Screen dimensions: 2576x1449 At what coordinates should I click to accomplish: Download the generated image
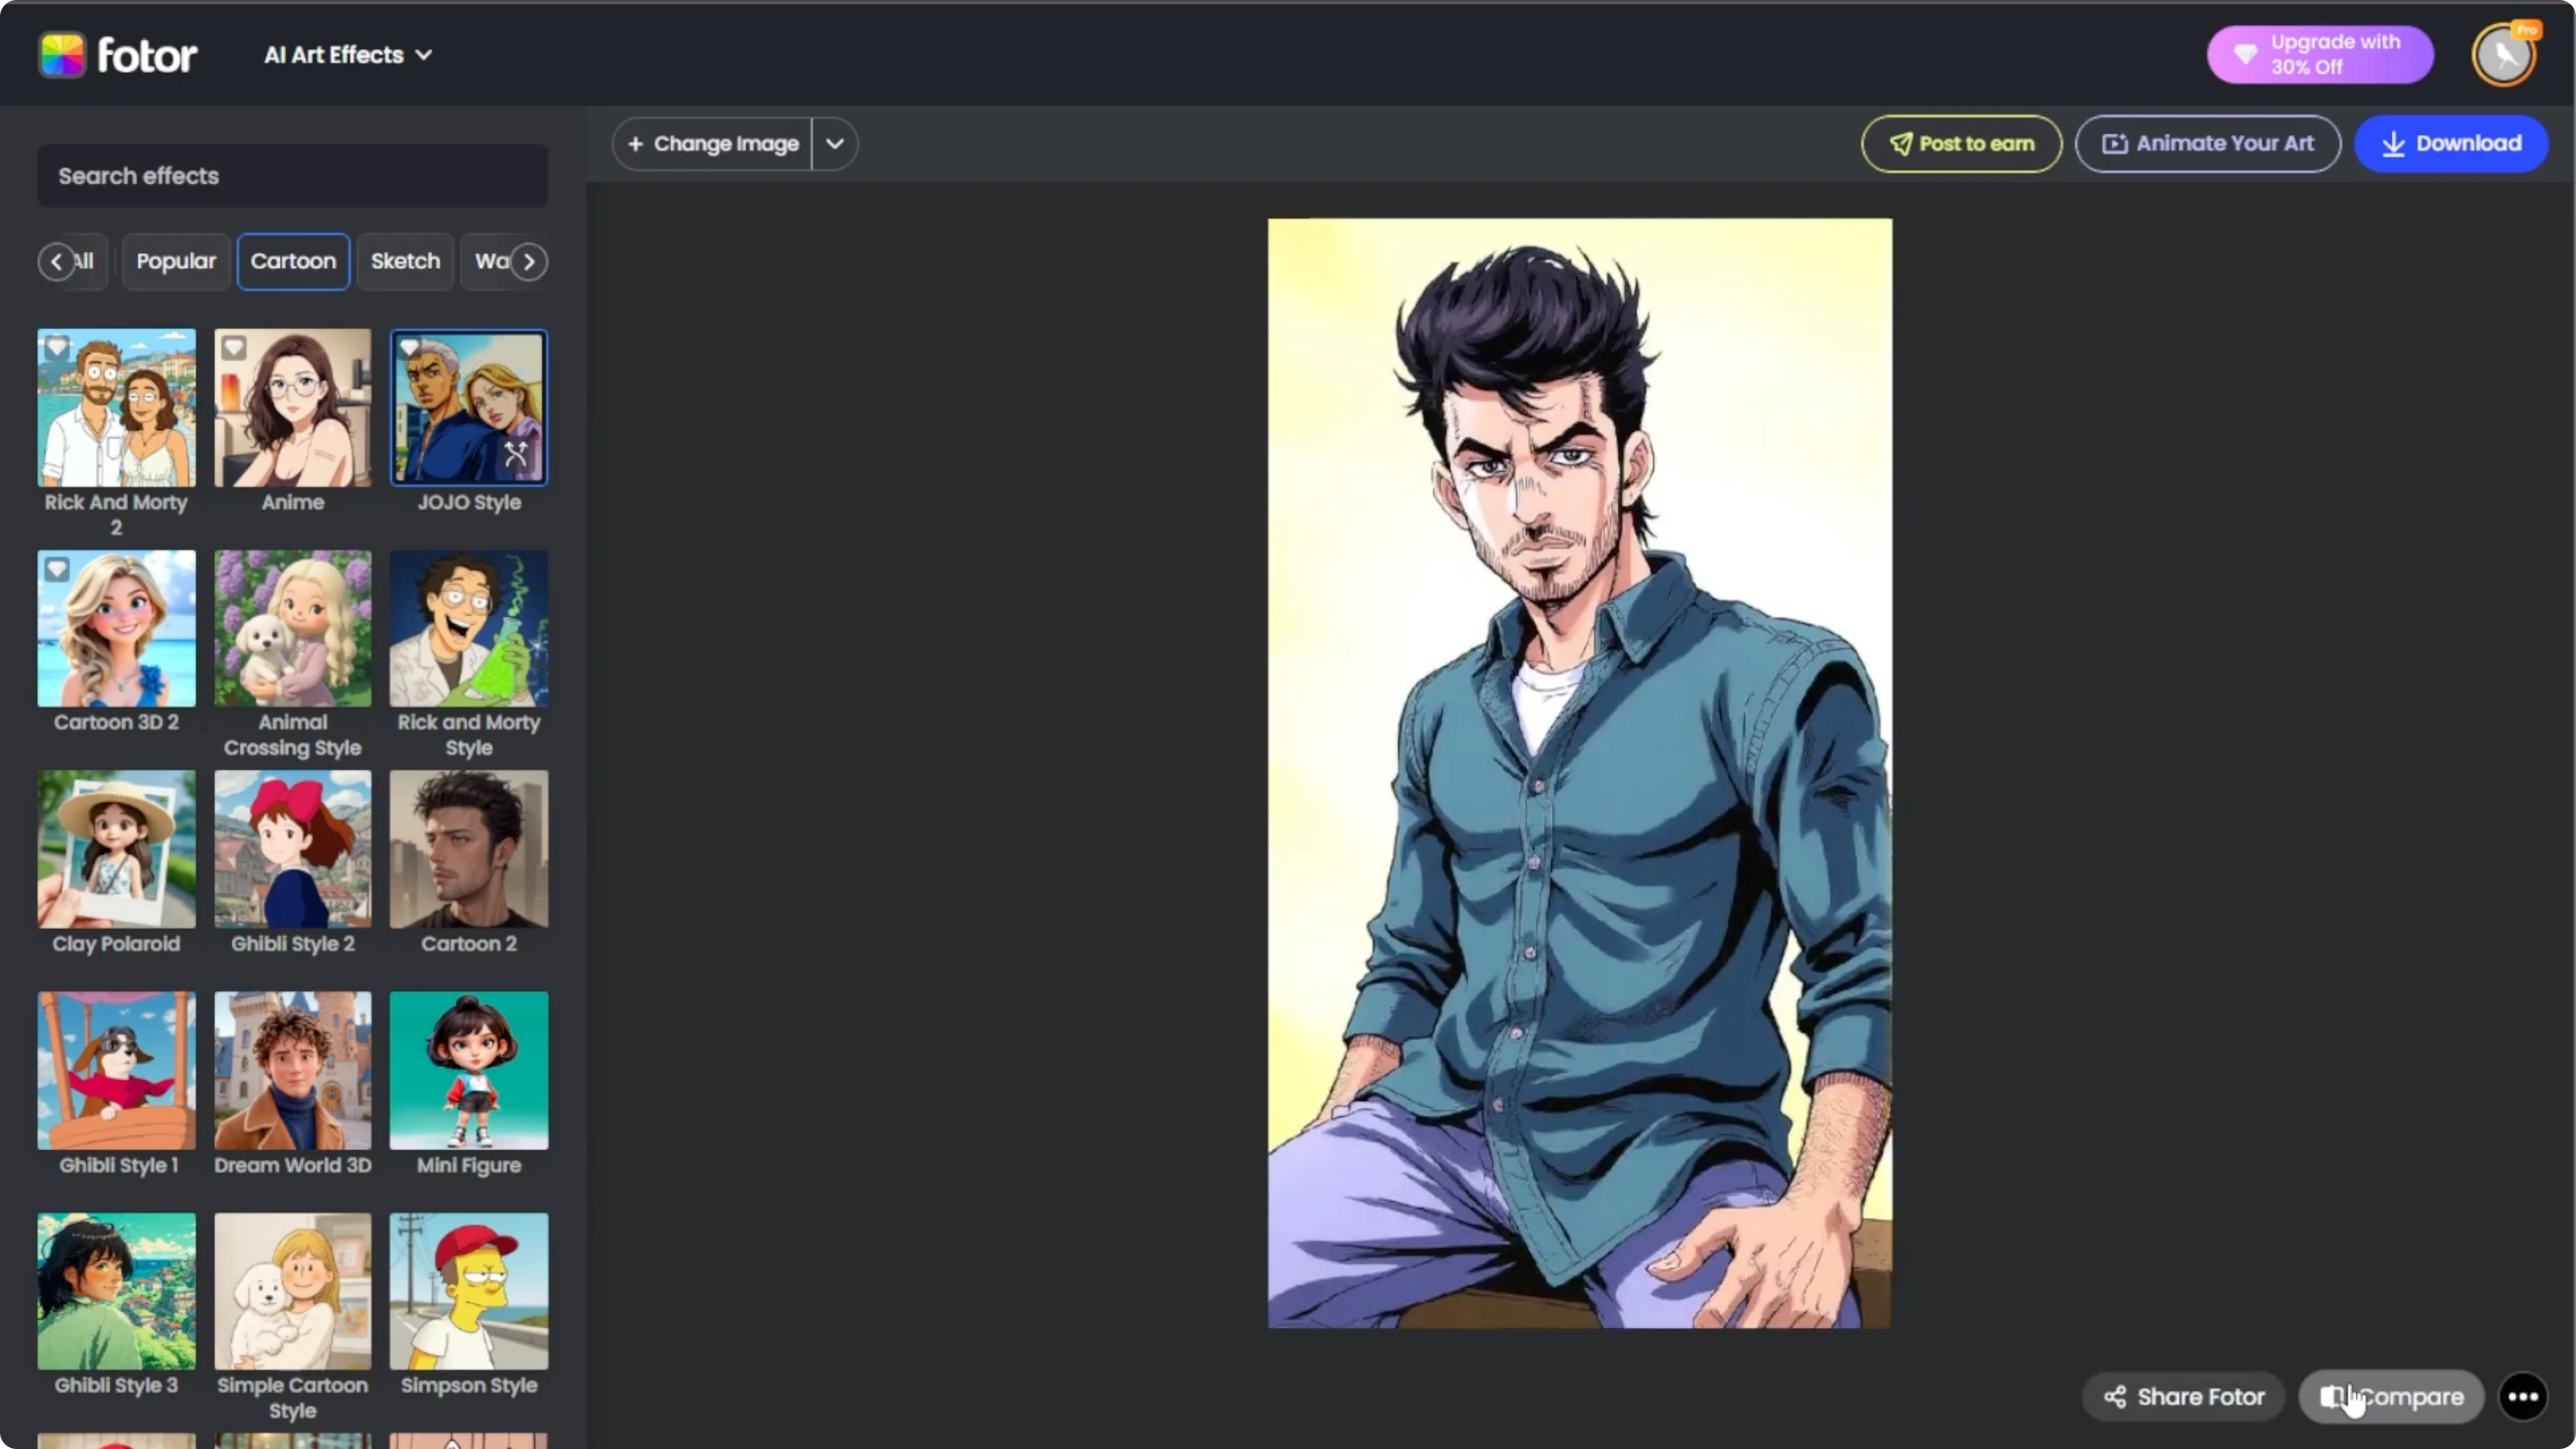[2451, 144]
